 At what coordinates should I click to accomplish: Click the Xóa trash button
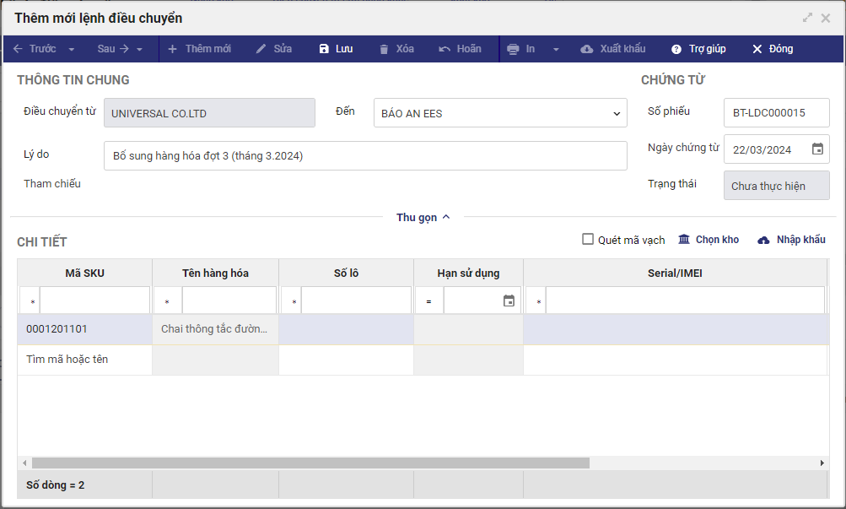(396, 49)
